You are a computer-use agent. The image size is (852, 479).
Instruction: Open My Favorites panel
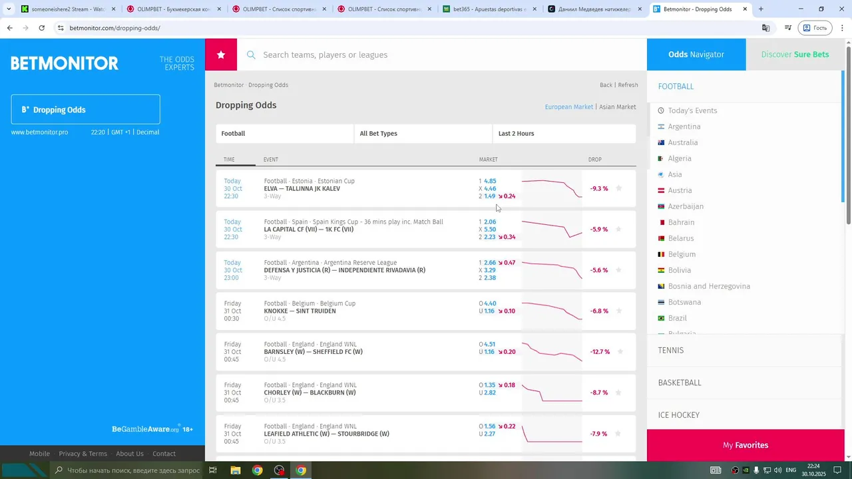tap(745, 445)
